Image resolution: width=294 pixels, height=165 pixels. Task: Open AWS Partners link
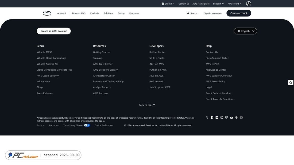(x=100, y=93)
